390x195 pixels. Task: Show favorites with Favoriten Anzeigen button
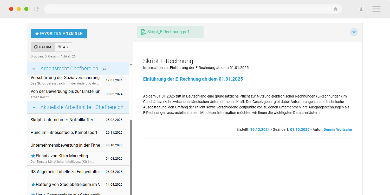pos(59,34)
